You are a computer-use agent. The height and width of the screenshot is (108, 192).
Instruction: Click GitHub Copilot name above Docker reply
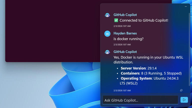click(125, 52)
